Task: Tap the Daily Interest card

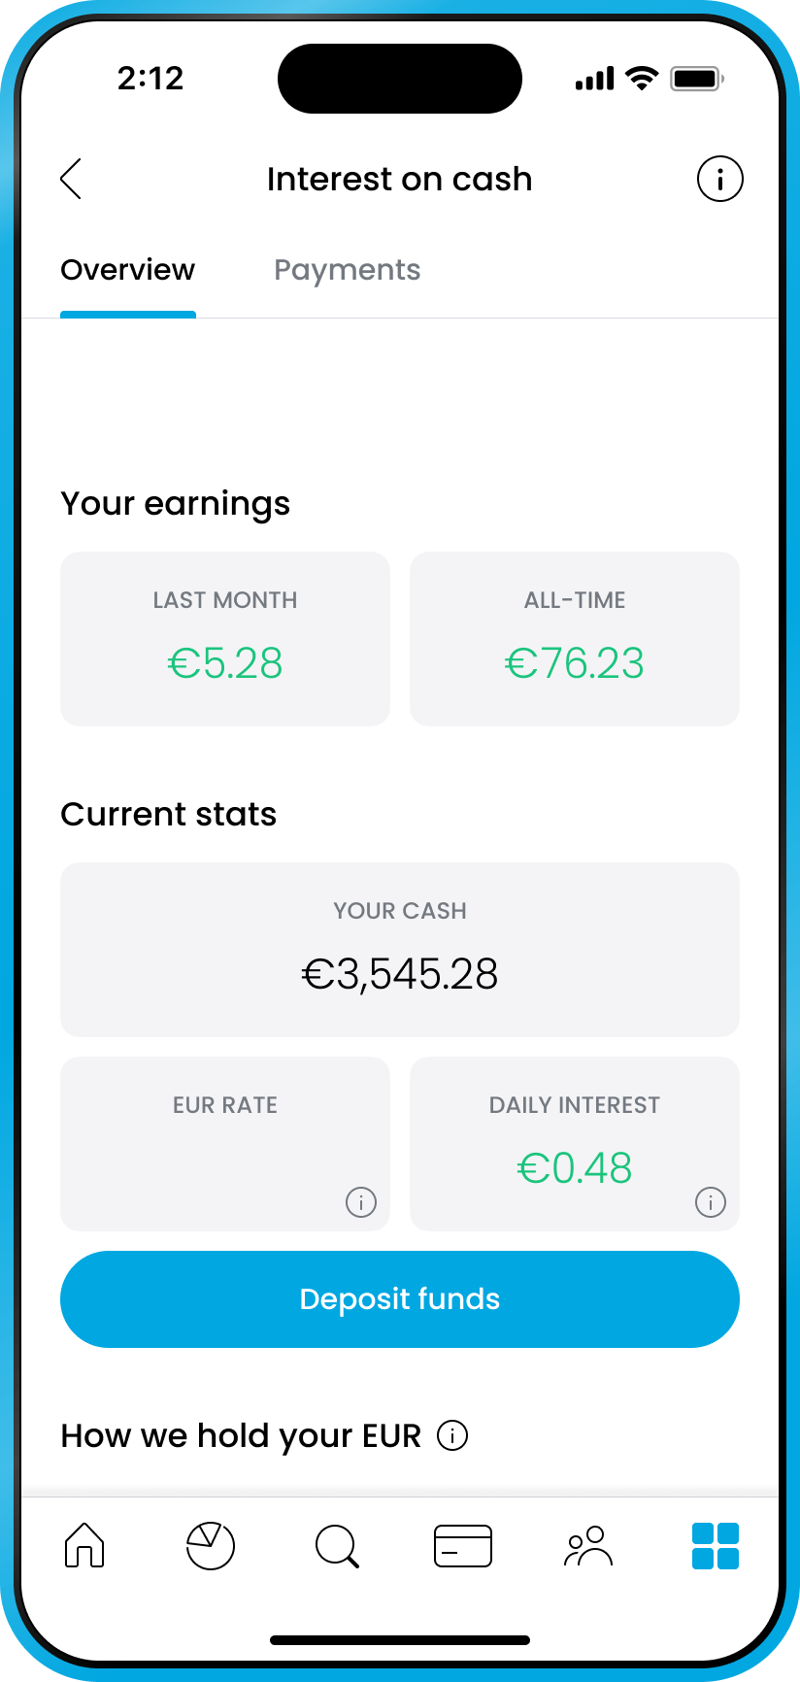Action: tap(575, 1143)
